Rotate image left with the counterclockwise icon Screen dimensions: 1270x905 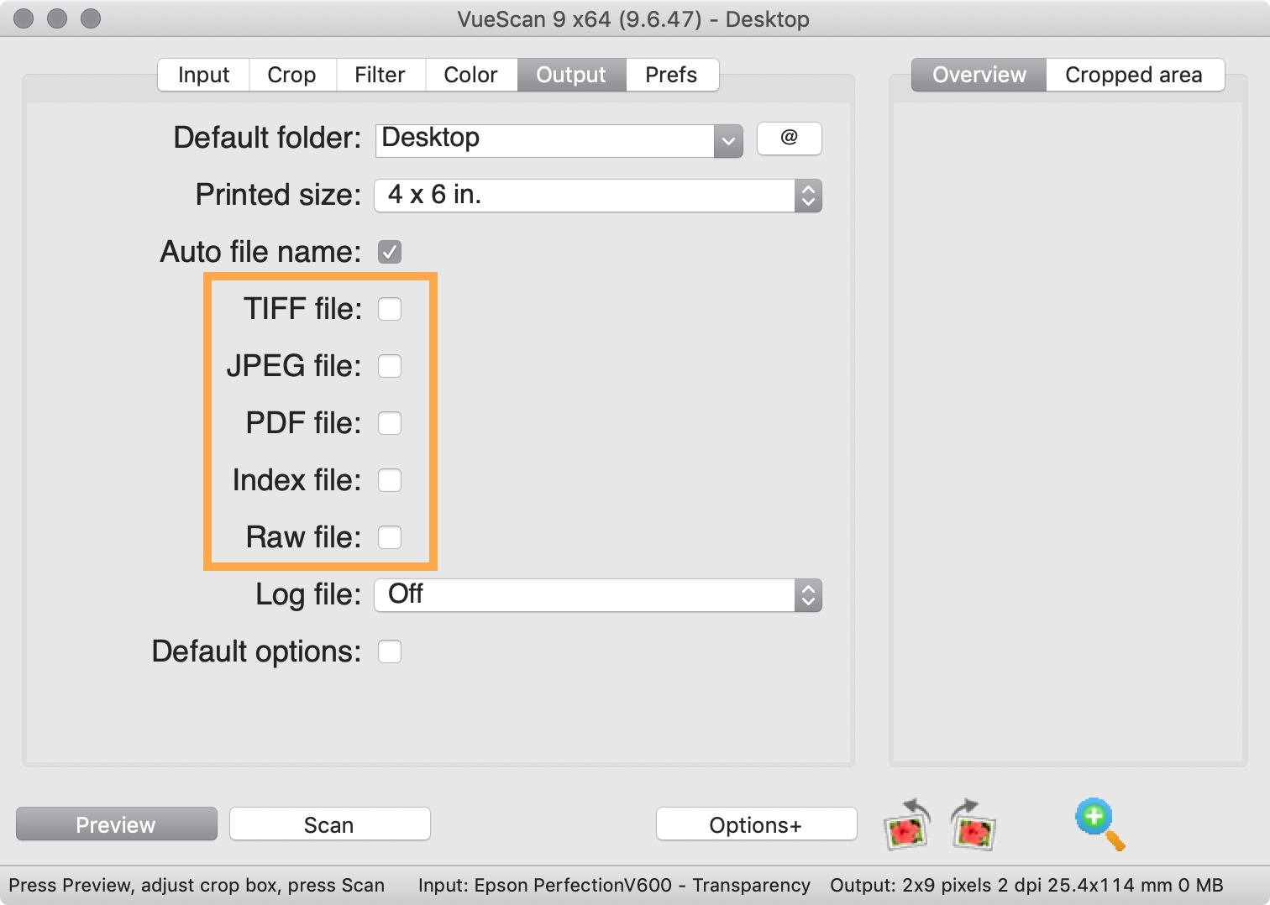click(x=907, y=824)
